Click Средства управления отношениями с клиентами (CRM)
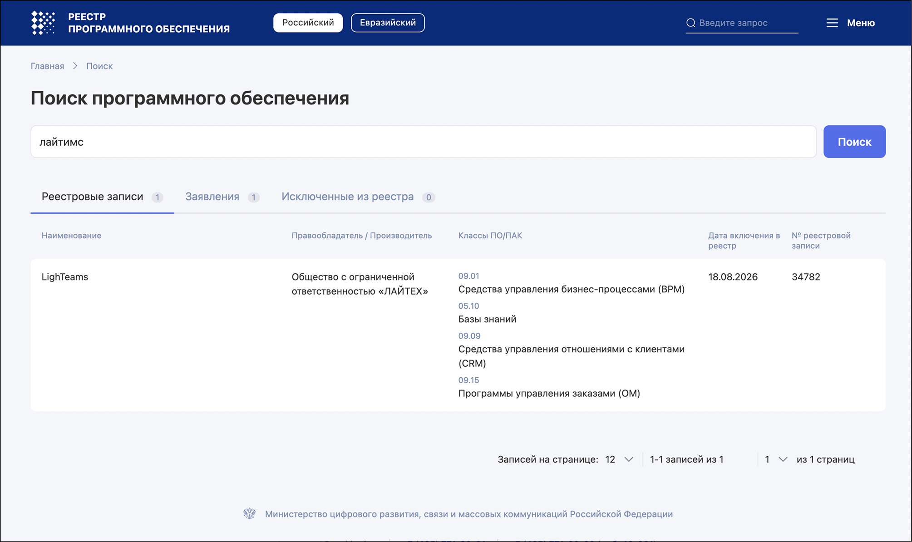The image size is (912, 542). point(571,356)
